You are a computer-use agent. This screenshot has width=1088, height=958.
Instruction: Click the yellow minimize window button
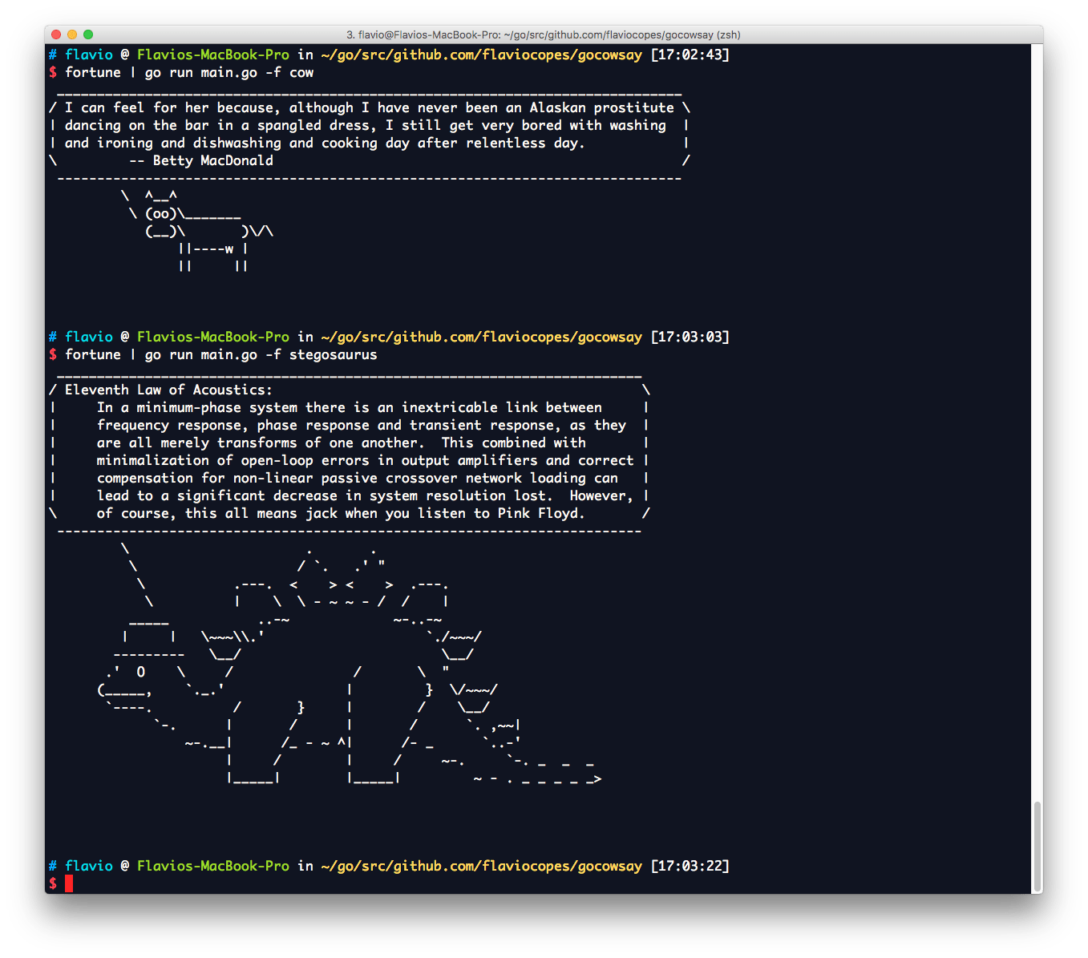coord(72,34)
